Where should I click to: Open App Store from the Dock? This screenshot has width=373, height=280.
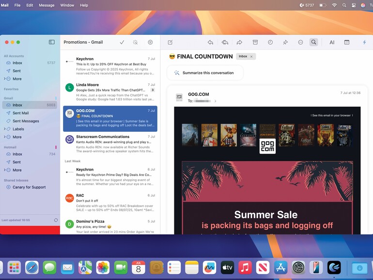[x=280, y=267]
